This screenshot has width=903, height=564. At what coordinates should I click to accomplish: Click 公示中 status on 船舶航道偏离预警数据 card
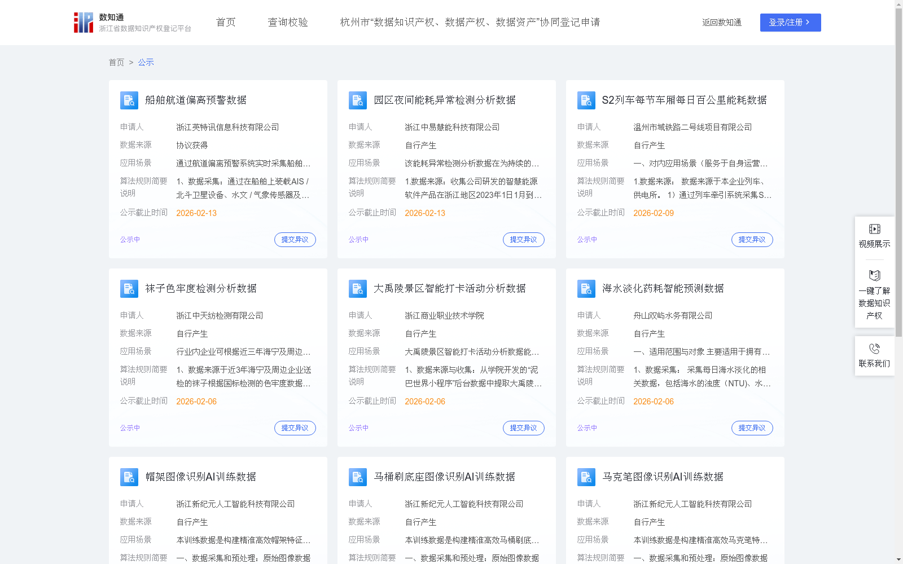(130, 240)
